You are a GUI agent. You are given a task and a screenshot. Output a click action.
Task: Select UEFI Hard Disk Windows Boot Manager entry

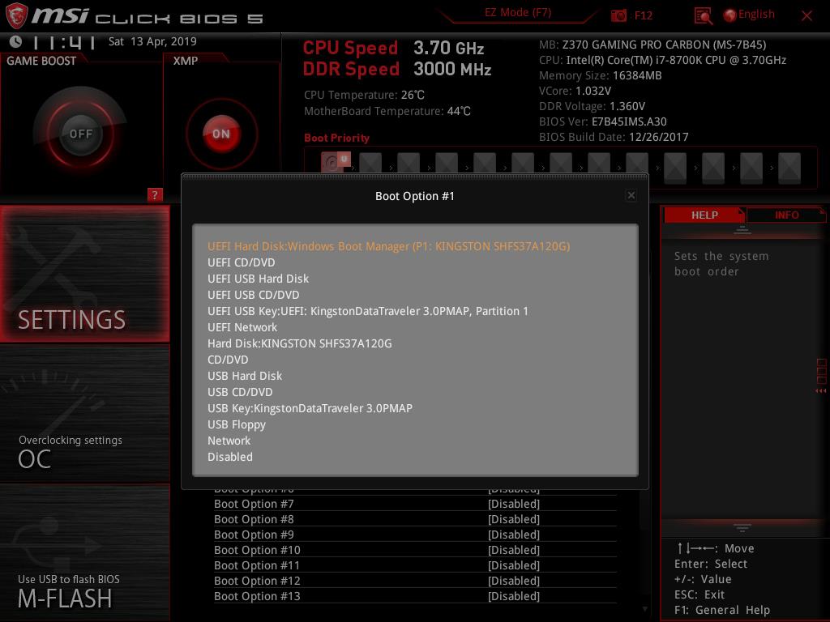(388, 246)
